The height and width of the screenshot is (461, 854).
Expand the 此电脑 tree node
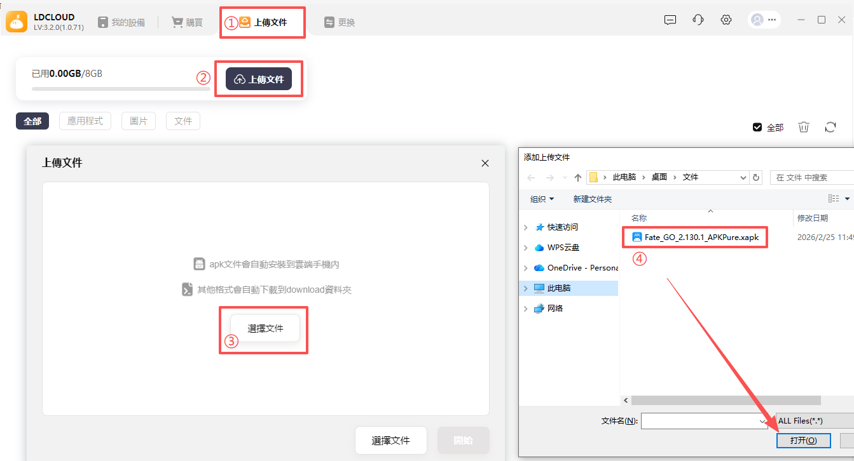coord(525,288)
